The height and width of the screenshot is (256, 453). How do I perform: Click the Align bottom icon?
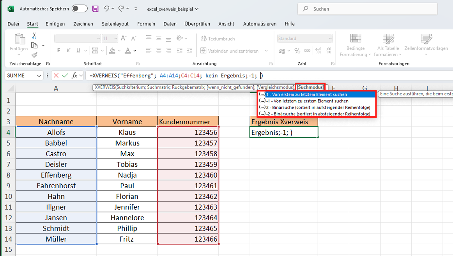168,39
